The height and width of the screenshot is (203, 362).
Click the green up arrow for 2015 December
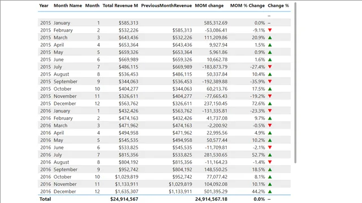coord(270,104)
